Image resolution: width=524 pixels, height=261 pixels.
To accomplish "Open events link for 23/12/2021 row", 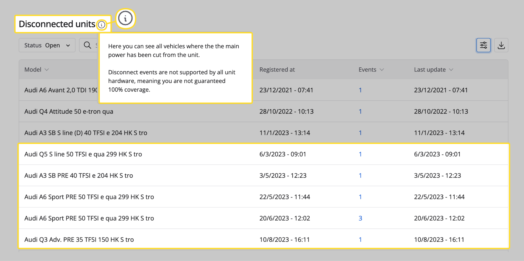I will (360, 90).
